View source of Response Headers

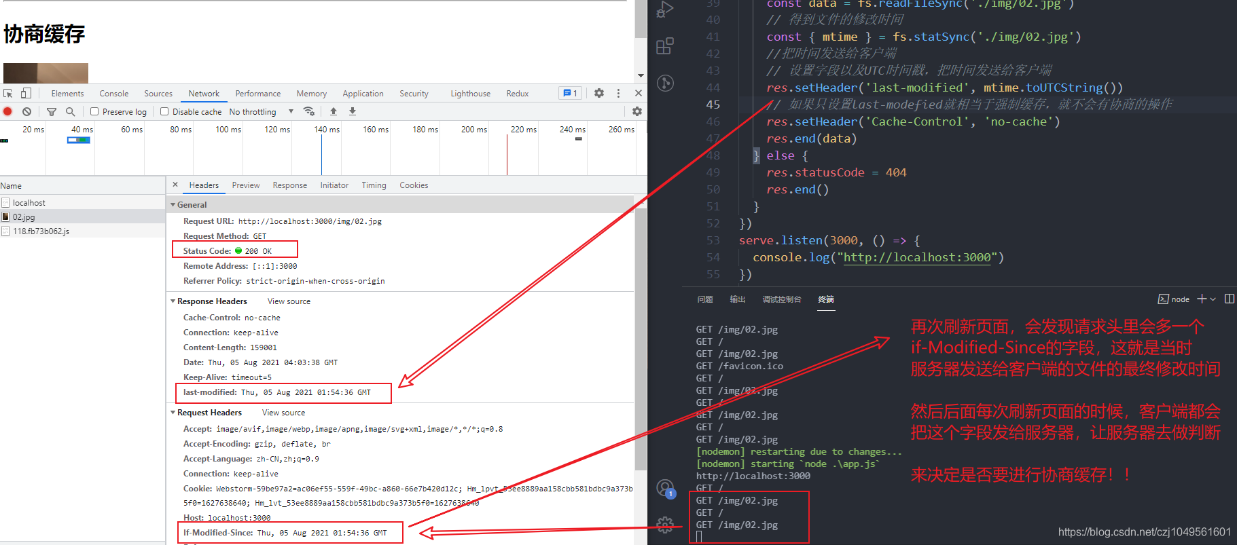tap(289, 301)
